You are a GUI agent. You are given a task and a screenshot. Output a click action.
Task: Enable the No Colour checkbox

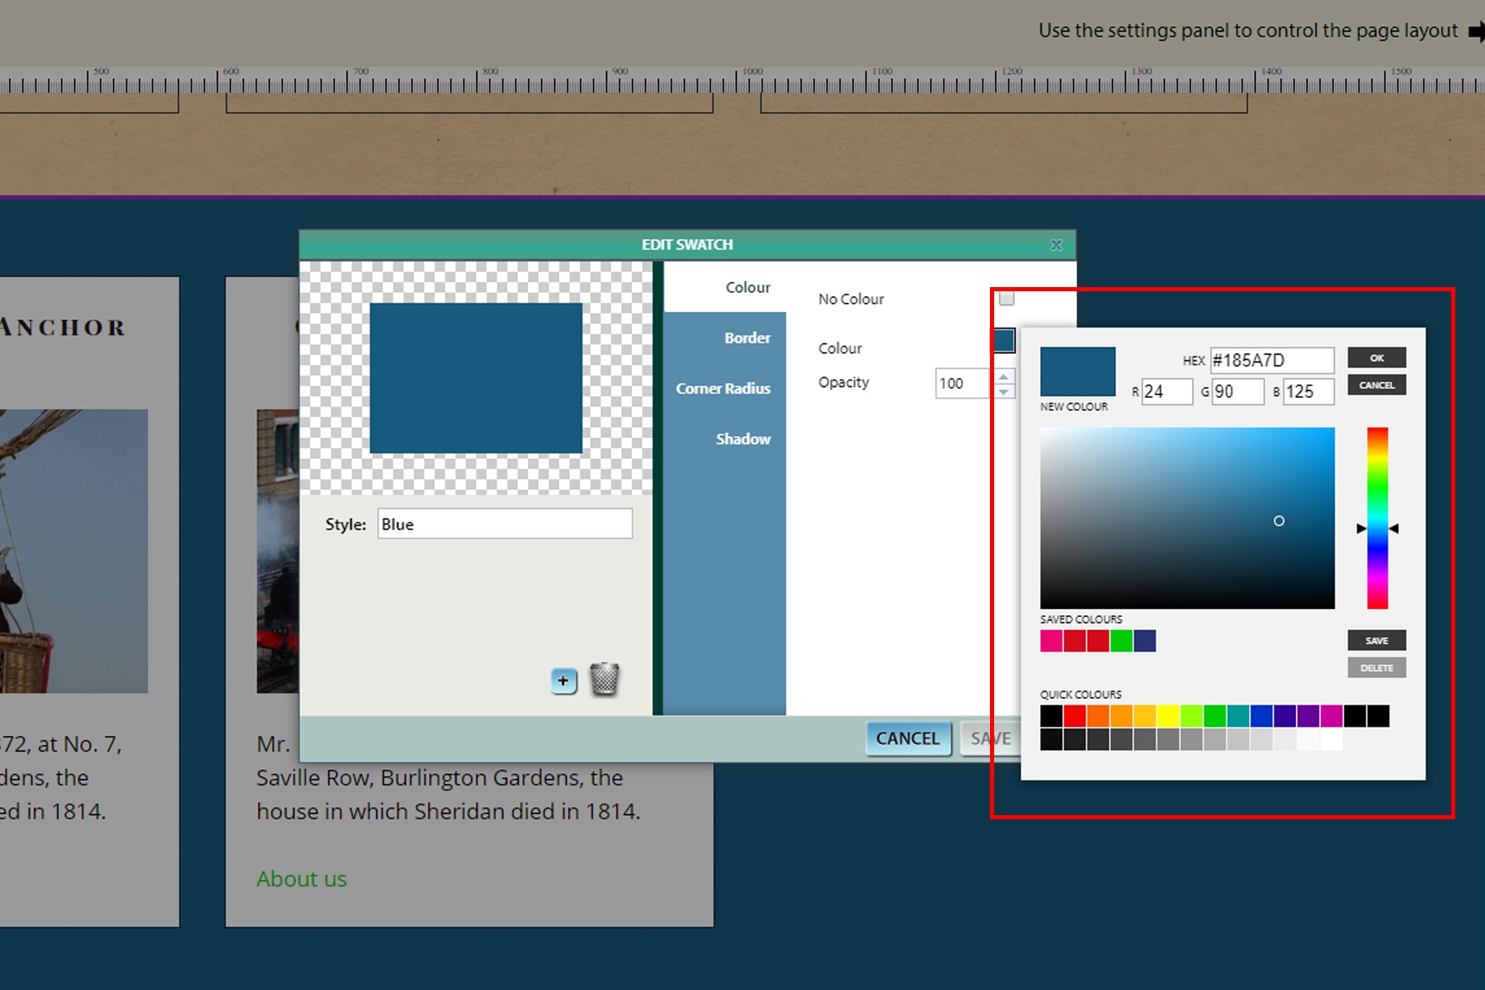point(1006,299)
